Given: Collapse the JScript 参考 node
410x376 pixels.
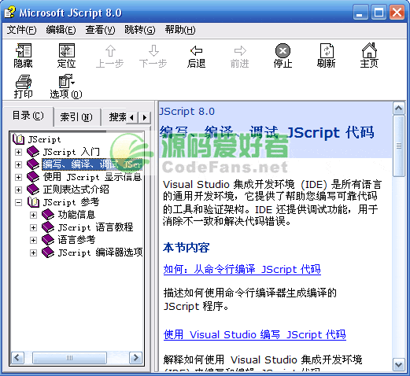Looking at the screenshot, I should (18, 202).
